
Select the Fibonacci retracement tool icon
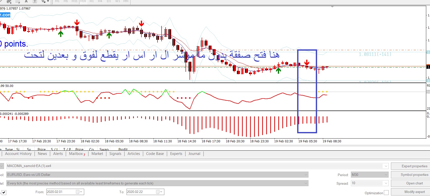tap(18, 2)
